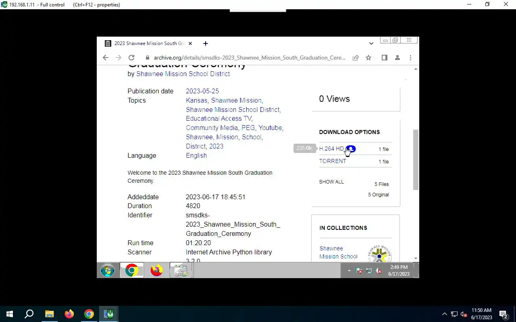The image size is (516, 322).
Task: Show hidden icons in host tray
Action: point(445,314)
